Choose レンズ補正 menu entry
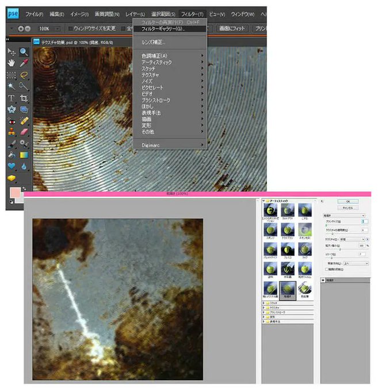 (170, 43)
